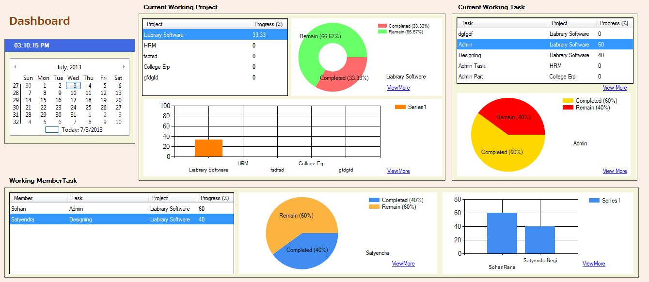Select the HRM project row
Screen dimensions: 649x282
coord(215,46)
